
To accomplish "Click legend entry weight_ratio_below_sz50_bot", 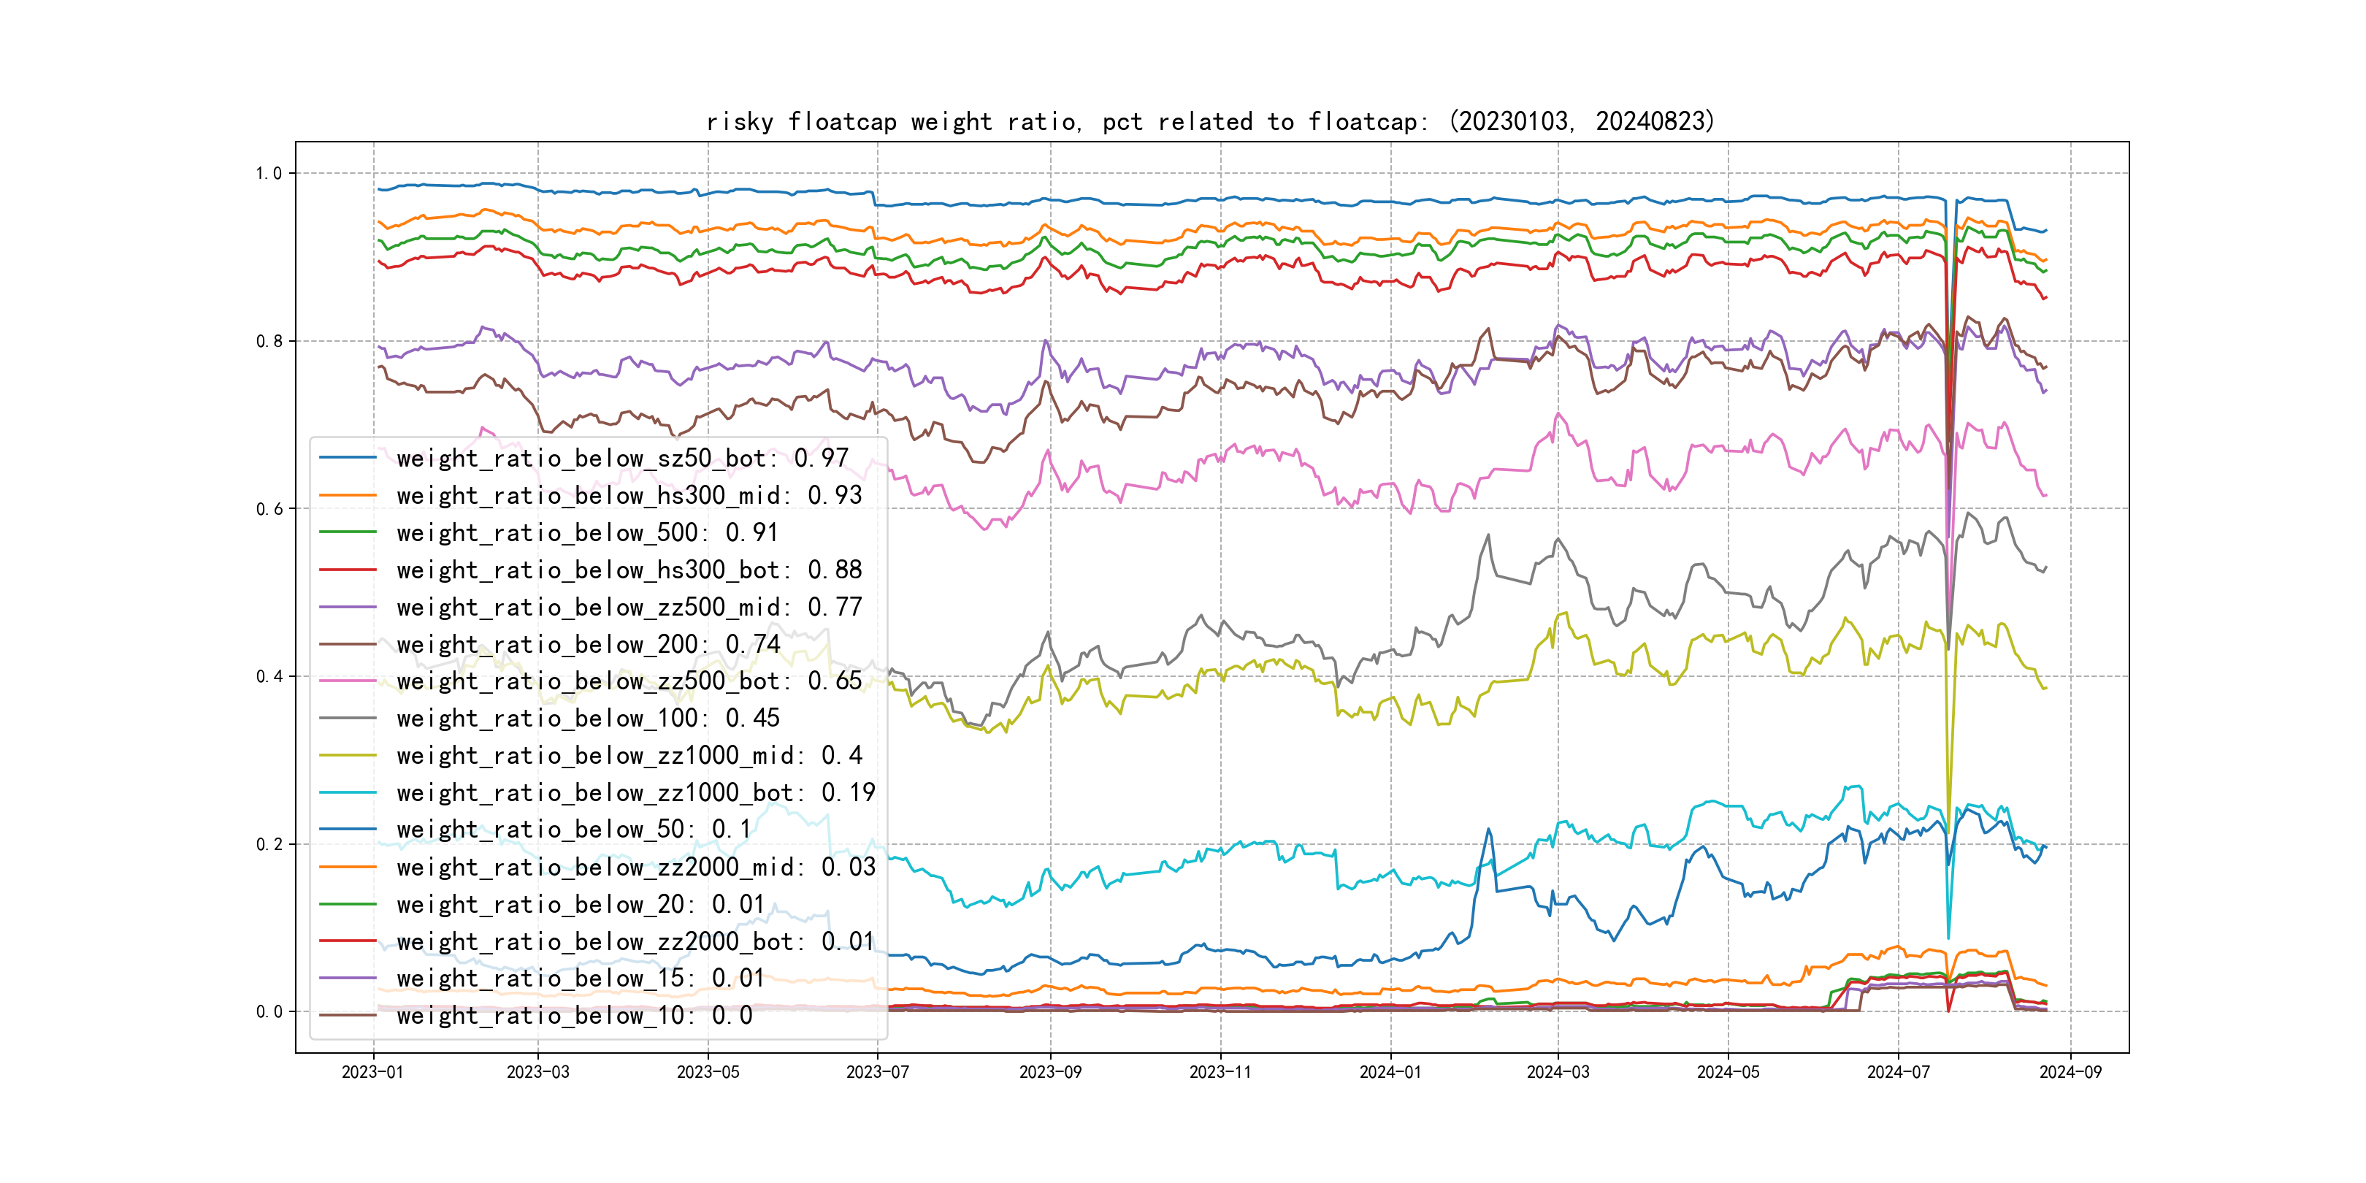I will pos(622,459).
